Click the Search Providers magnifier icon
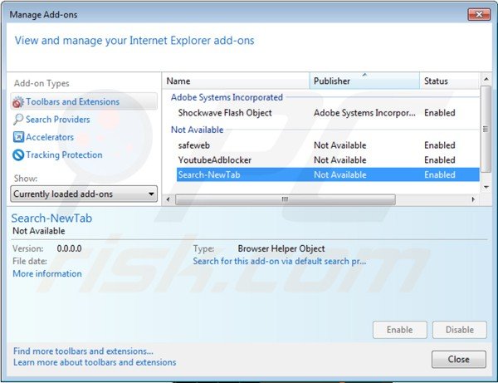This screenshot has height=383, width=498. 18,120
